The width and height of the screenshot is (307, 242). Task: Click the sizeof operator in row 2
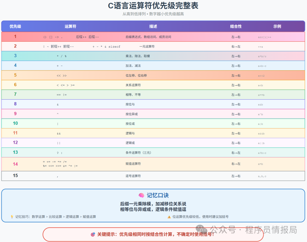click(x=114, y=47)
